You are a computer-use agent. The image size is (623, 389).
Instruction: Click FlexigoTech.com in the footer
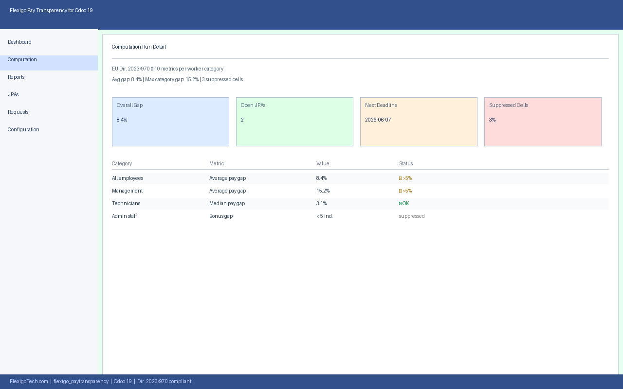[x=29, y=382]
